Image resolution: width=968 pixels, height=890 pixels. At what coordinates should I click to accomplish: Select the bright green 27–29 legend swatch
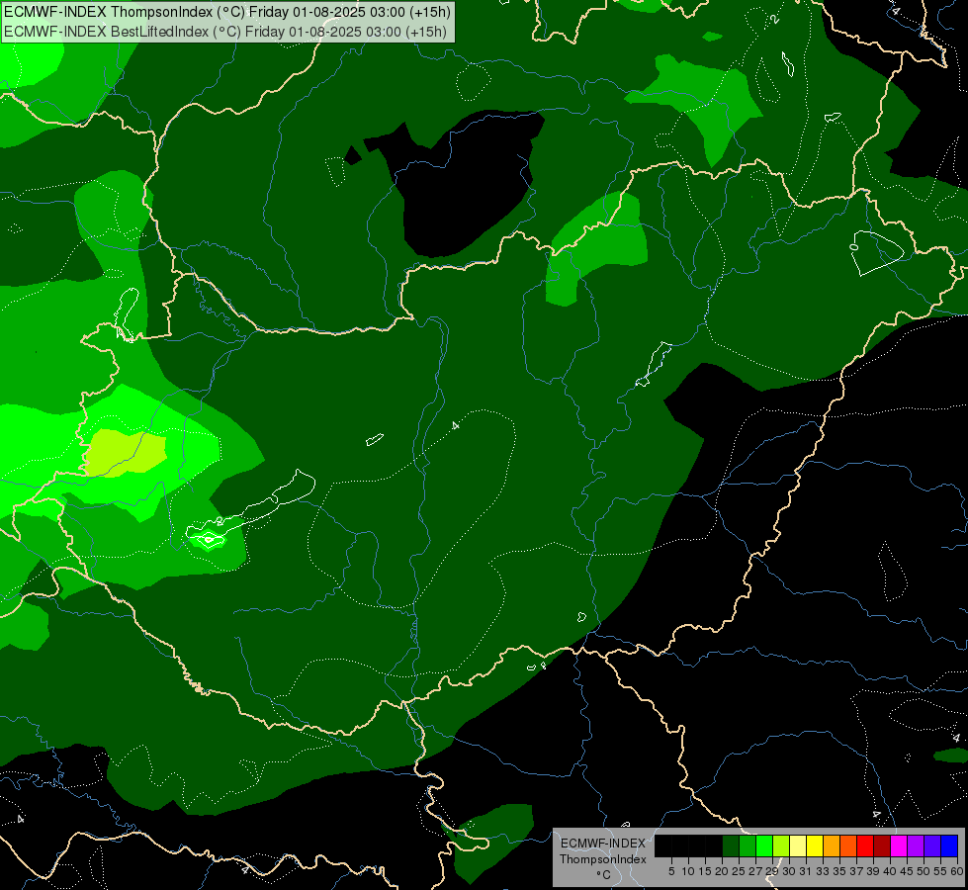[764, 845]
